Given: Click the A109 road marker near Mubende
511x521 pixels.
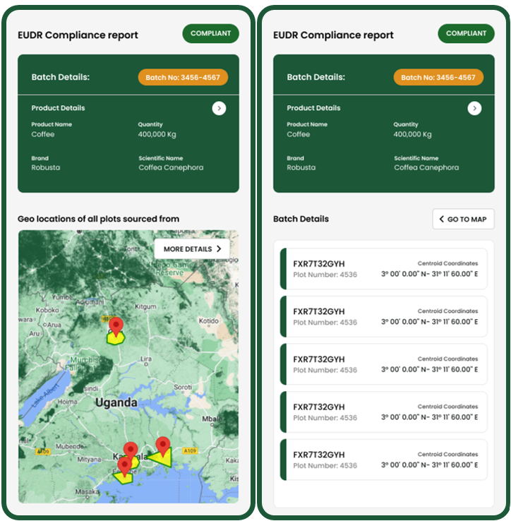Looking at the screenshot, I should [x=43, y=451].
